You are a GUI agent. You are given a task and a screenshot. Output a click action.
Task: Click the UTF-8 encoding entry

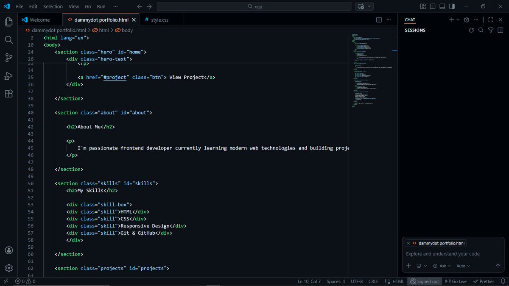pyautogui.click(x=357, y=281)
